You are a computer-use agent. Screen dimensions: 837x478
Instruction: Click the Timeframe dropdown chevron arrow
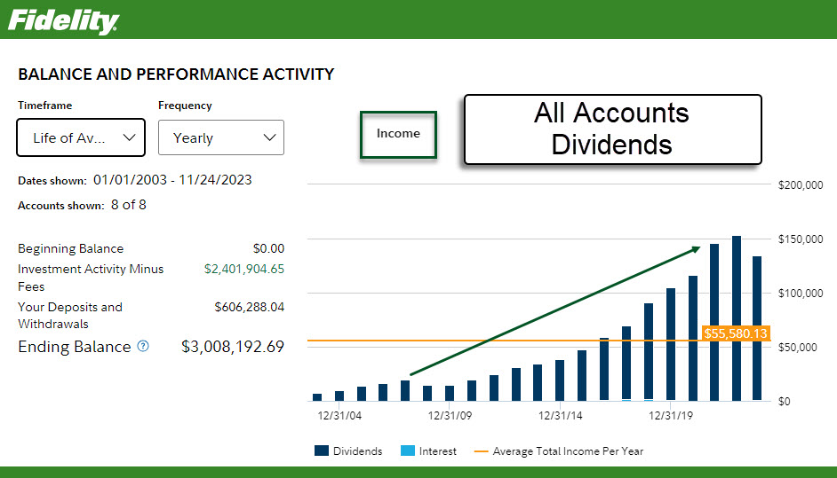(129, 137)
